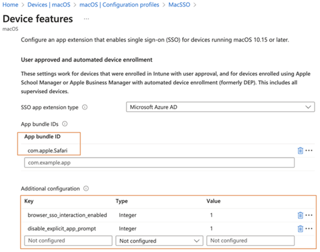Click the App bundle ID column header
320x252 pixels.
(x=43, y=136)
